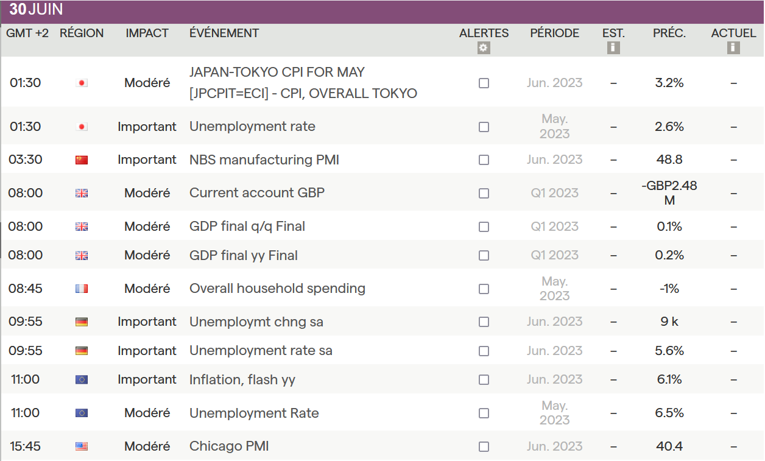Click the Japan flag beside Unemployment rate
The width and height of the screenshot is (765, 461).
point(82,127)
